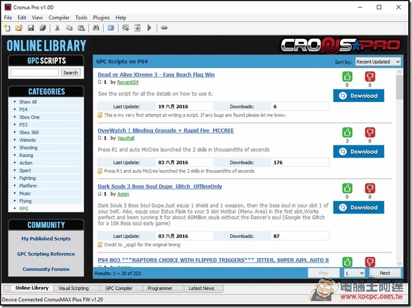
Task: Select the Xbox One category
Action: [29, 117]
